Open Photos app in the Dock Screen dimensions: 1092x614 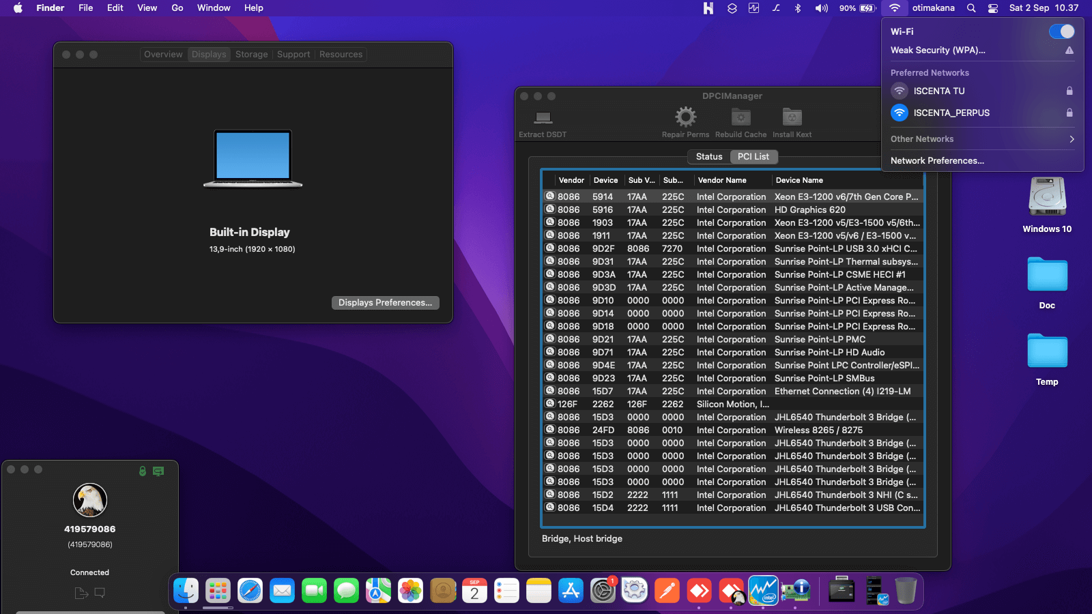coord(410,591)
